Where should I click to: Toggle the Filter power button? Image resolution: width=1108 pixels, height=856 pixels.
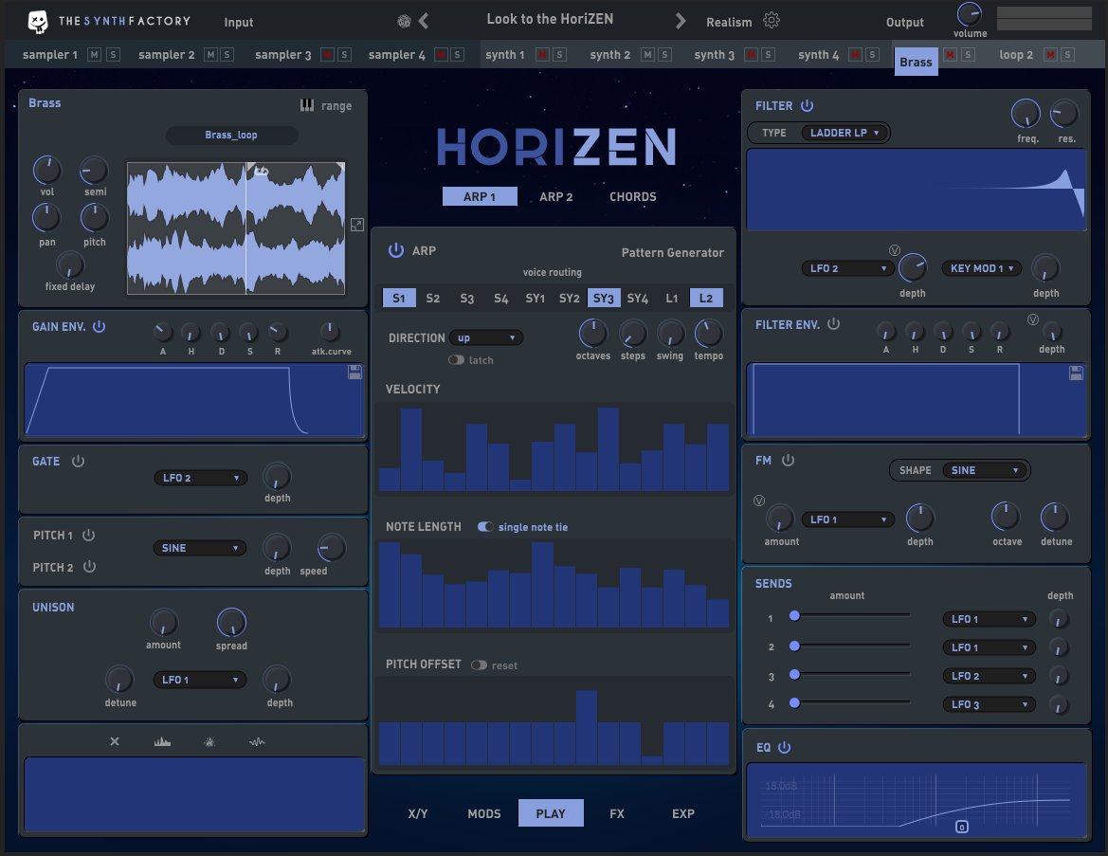click(x=807, y=106)
